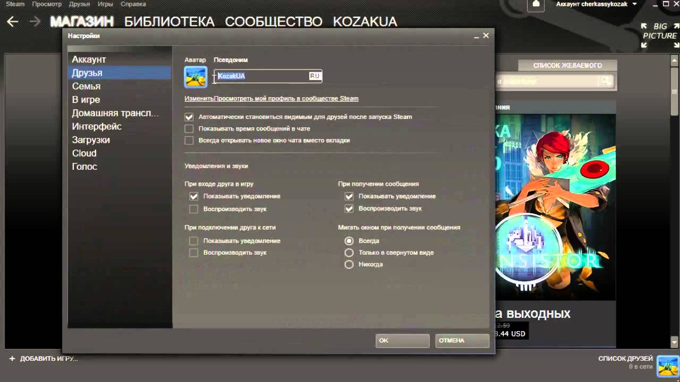The width and height of the screenshot is (680, 382).
Task: Click the store search magnifier icon
Action: click(605, 81)
